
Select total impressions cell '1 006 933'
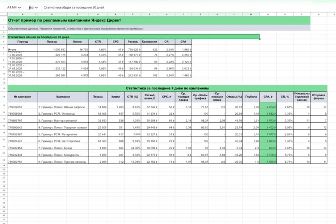point(52,48)
